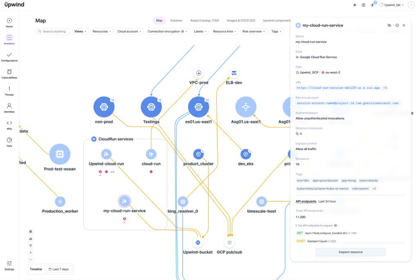Select the timescale-host node

(x=261, y=202)
